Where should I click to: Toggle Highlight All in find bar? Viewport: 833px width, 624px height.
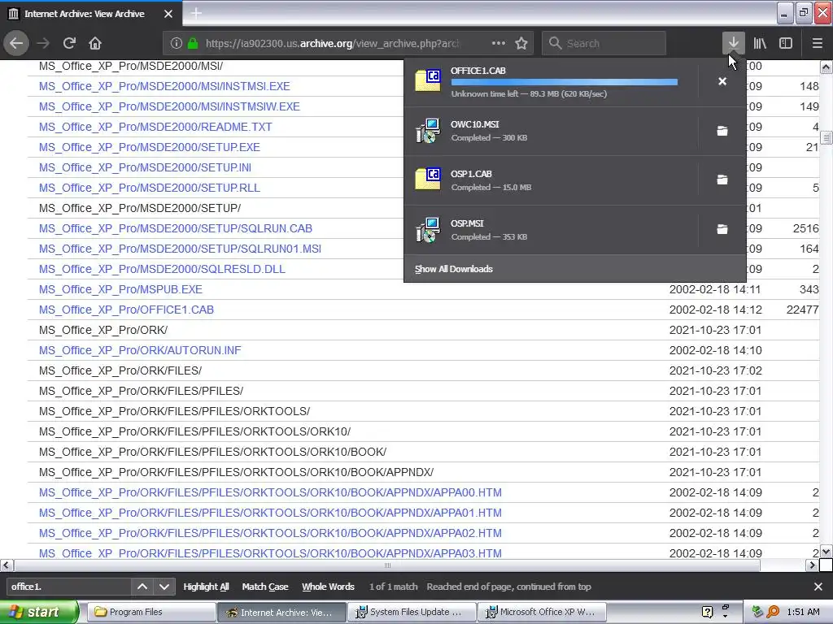tap(206, 587)
